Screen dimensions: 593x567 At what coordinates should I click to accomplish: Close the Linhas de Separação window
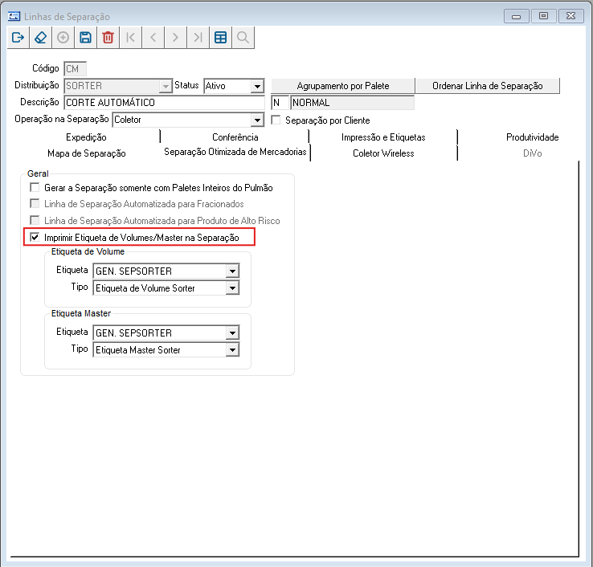point(571,16)
